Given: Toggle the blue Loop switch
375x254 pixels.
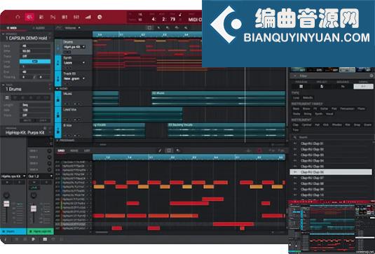Looking at the screenshot, I should click(x=35, y=62).
